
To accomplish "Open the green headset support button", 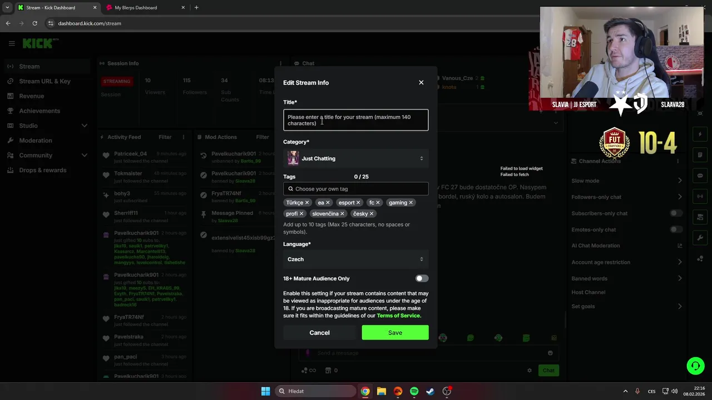I will [x=695, y=366].
